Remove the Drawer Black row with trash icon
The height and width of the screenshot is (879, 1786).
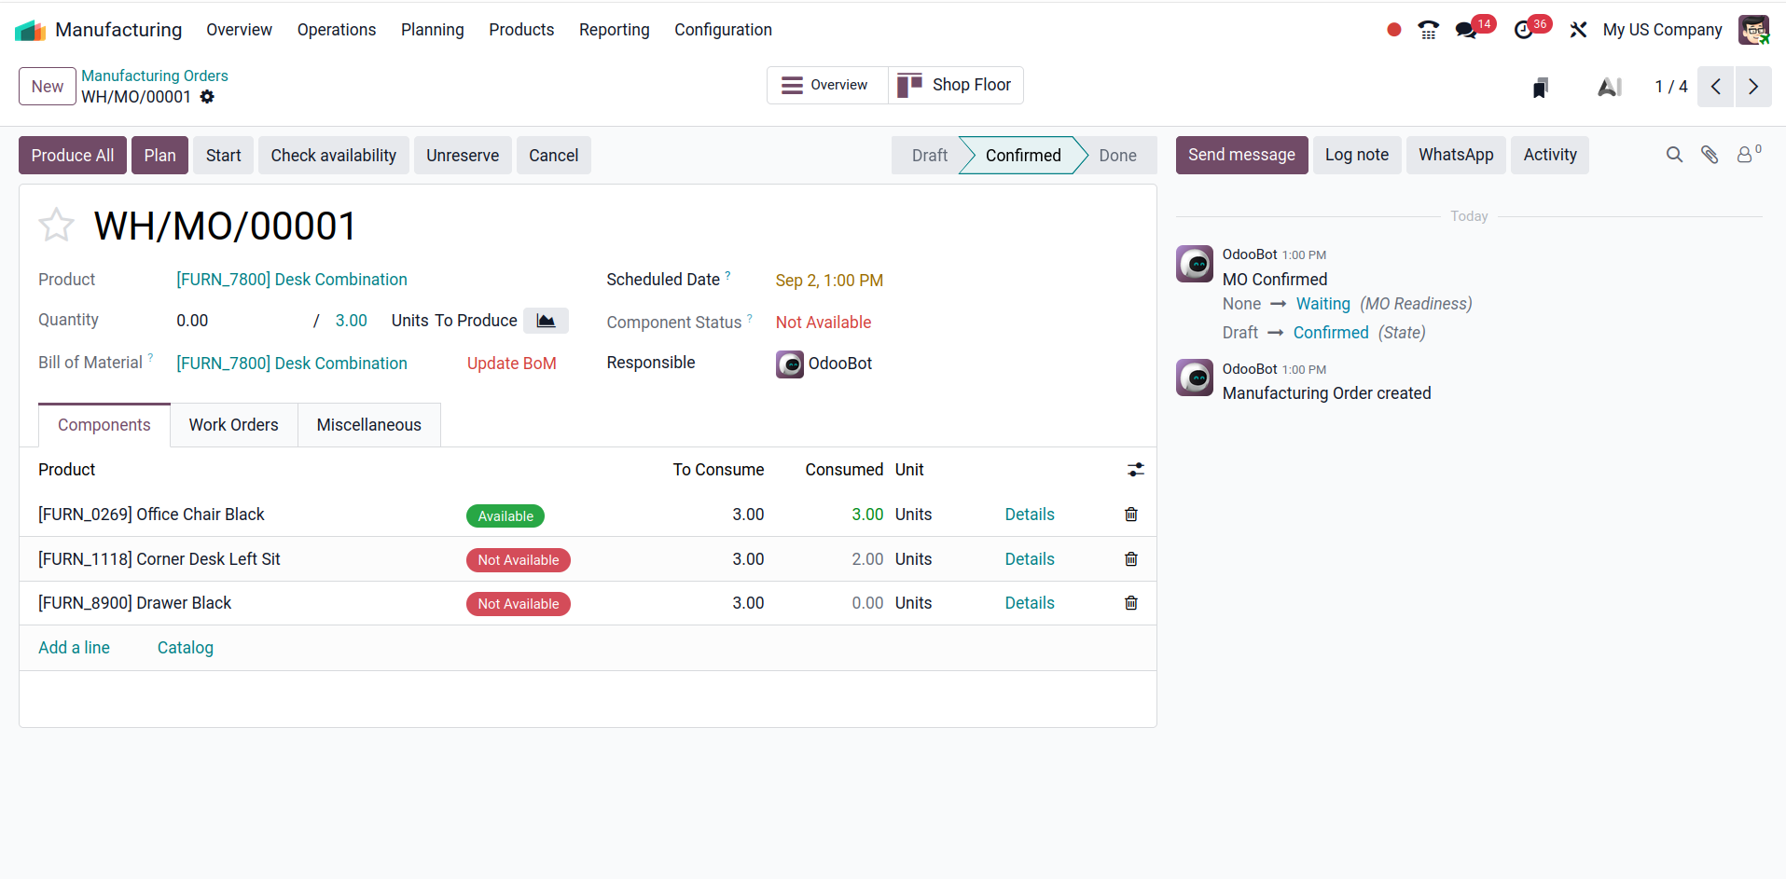1130,603
